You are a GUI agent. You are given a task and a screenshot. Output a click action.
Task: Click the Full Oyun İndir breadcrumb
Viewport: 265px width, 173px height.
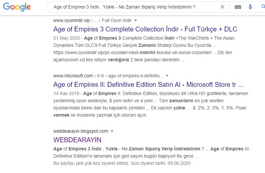pyautogui.click(x=117, y=20)
